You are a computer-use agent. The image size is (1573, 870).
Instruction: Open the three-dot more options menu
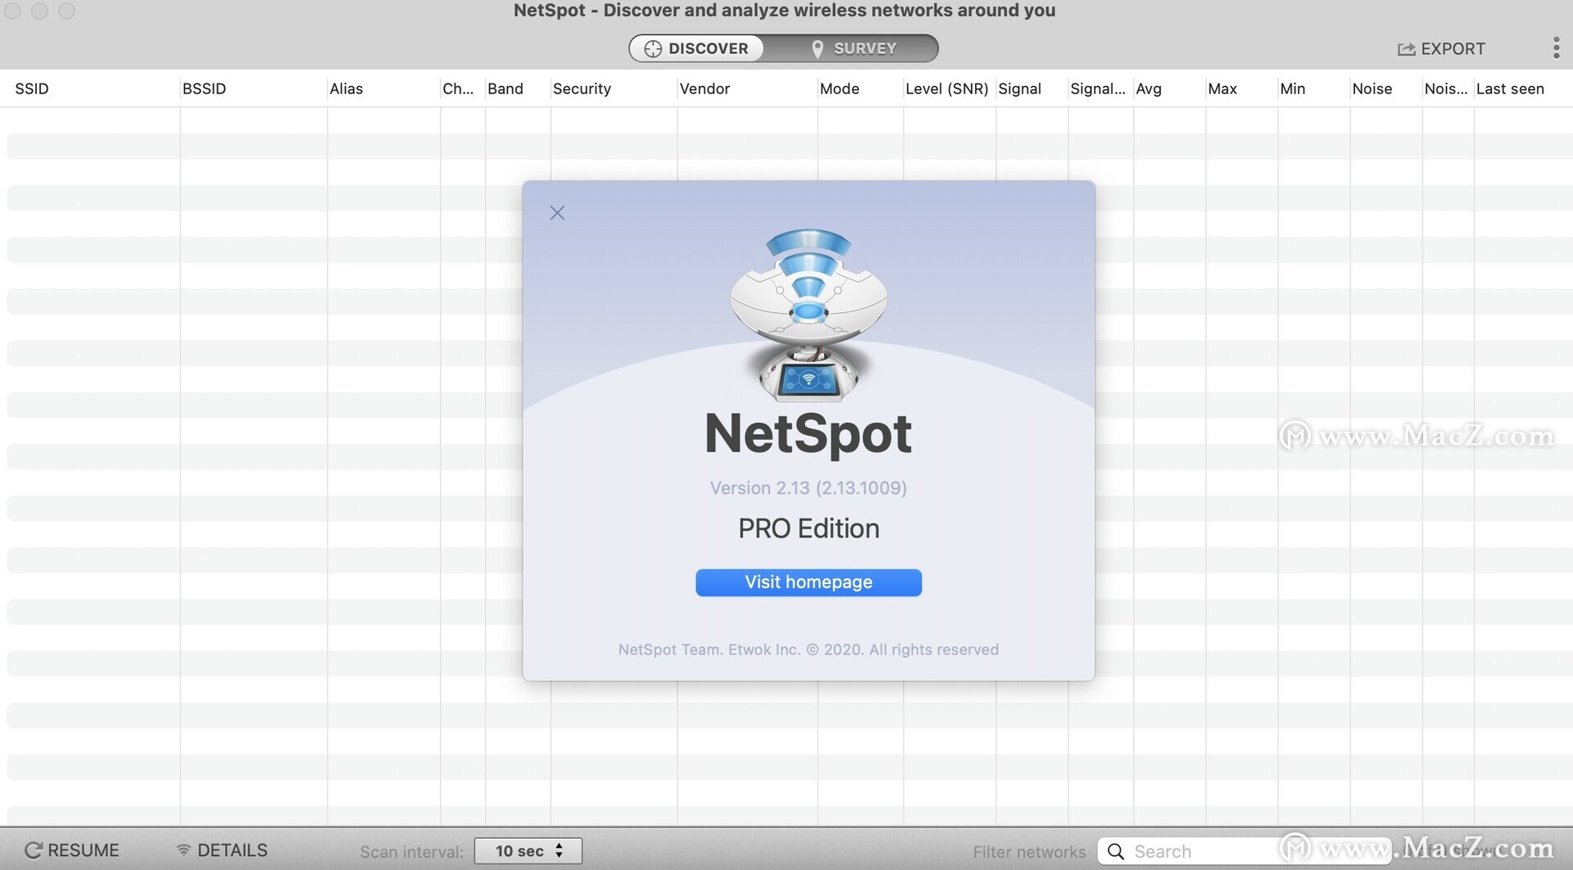point(1556,48)
